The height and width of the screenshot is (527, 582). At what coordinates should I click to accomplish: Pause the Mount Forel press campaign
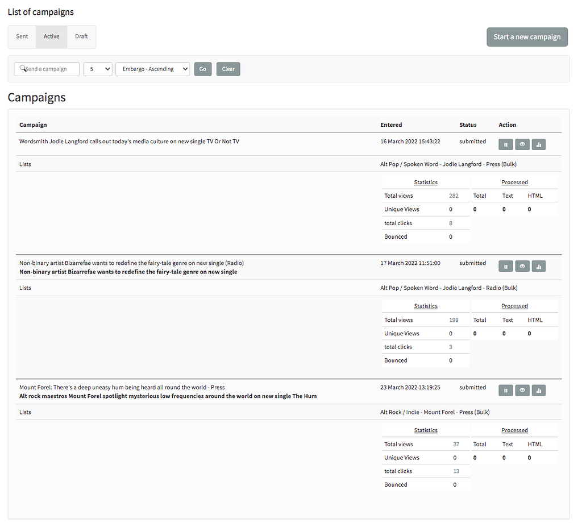(x=505, y=390)
